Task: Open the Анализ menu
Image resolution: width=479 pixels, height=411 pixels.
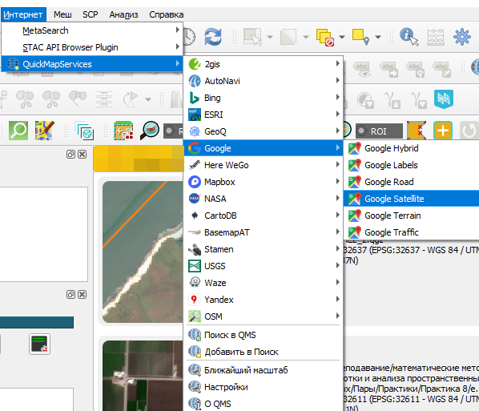Action: tap(123, 14)
